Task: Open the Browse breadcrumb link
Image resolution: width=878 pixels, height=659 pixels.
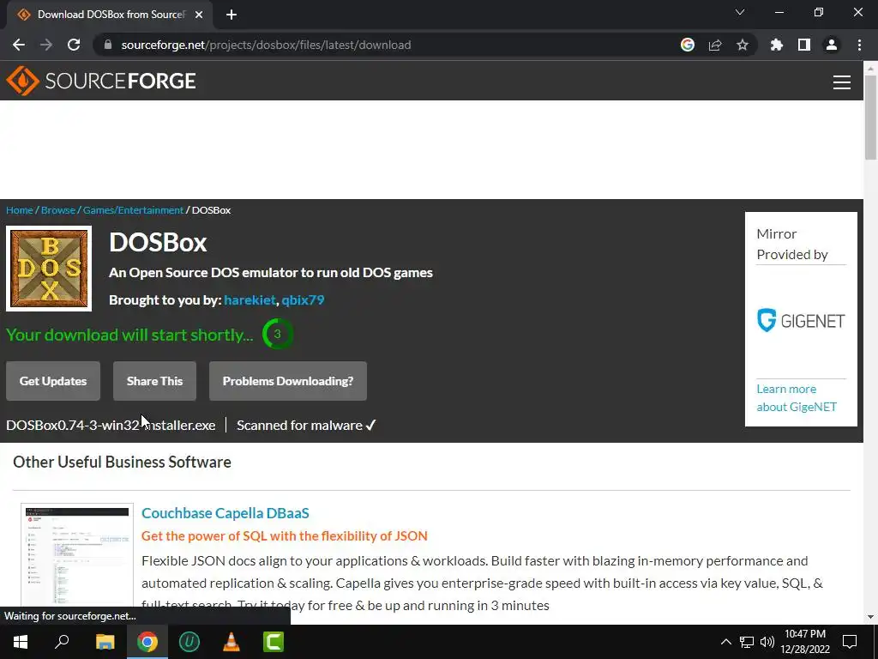Action: tap(58, 210)
